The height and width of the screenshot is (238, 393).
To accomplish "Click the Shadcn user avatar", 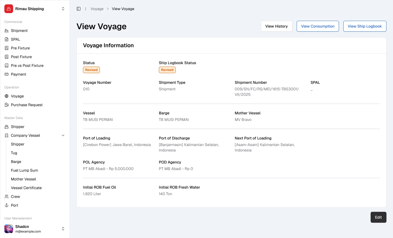I will point(9,229).
